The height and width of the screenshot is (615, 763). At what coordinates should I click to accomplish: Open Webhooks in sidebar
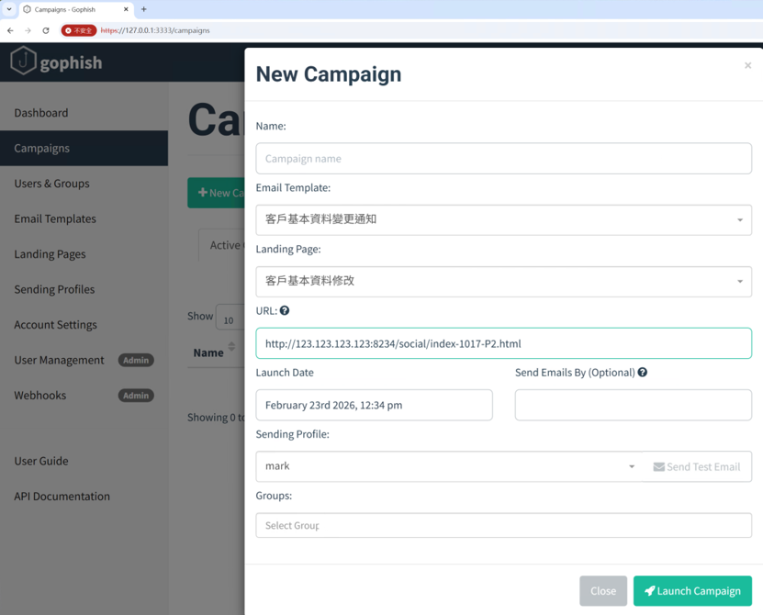(x=84, y=396)
